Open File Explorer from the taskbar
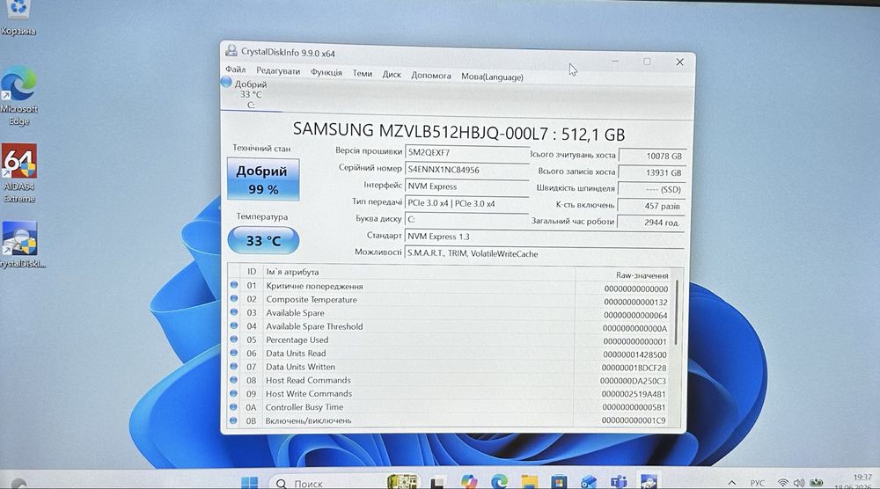The width and height of the screenshot is (880, 489). (529, 482)
